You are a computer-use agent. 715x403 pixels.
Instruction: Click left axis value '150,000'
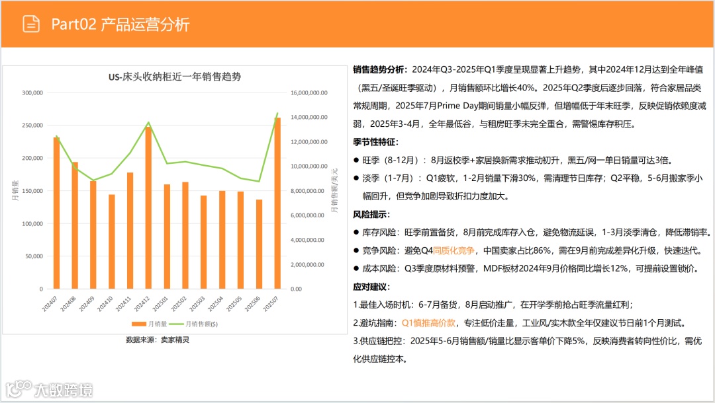click(32, 191)
